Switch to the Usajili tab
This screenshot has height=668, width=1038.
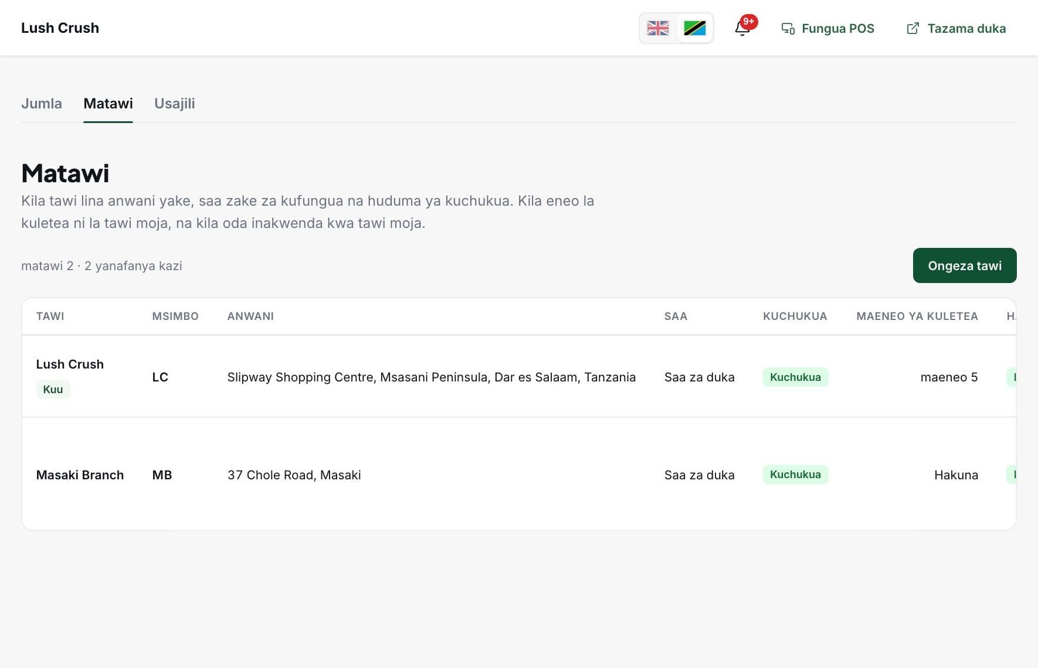click(x=175, y=104)
